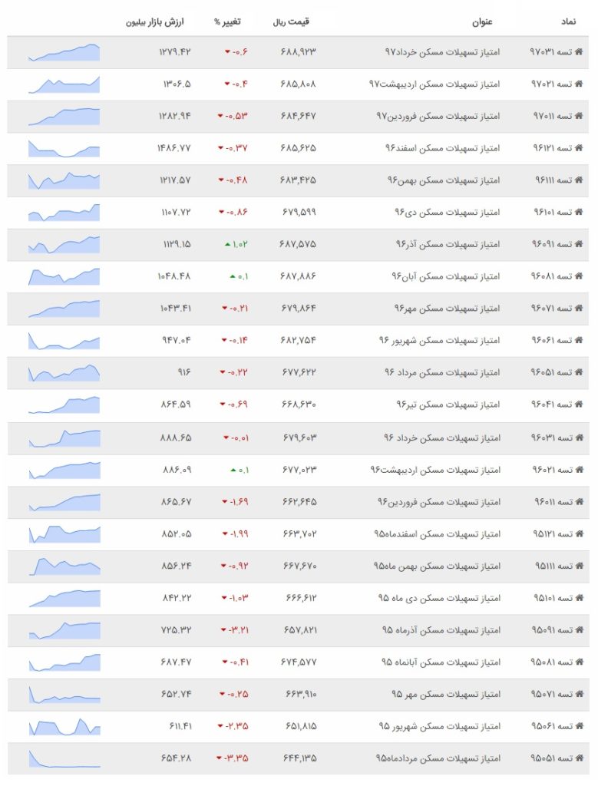The height and width of the screenshot is (786, 598).
Task: Open sparkline chart for تسه ۹۷۰۲۱ row
Action: (64, 84)
